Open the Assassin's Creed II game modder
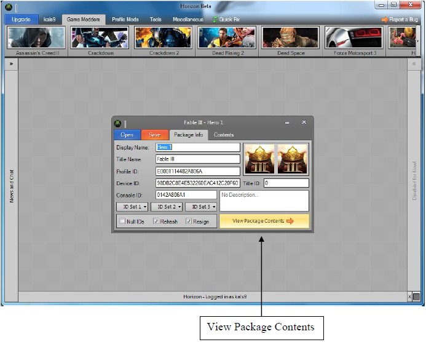 (x=36, y=38)
